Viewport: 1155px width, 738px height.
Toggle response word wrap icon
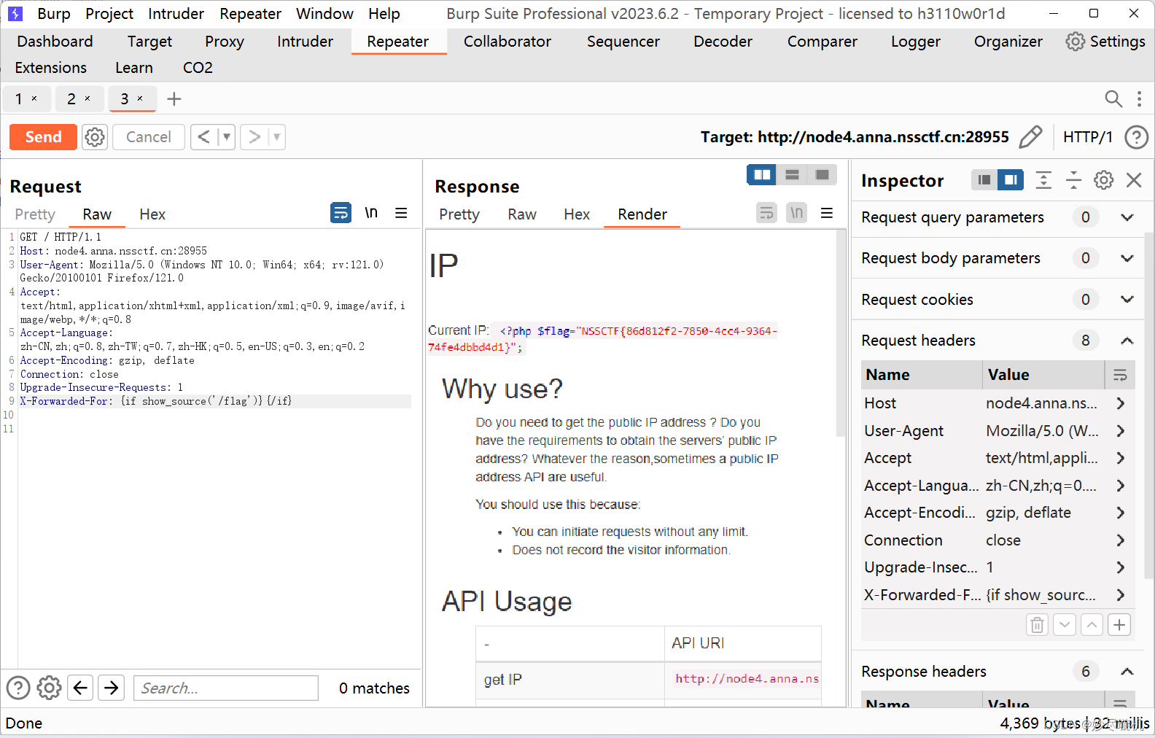coord(766,213)
